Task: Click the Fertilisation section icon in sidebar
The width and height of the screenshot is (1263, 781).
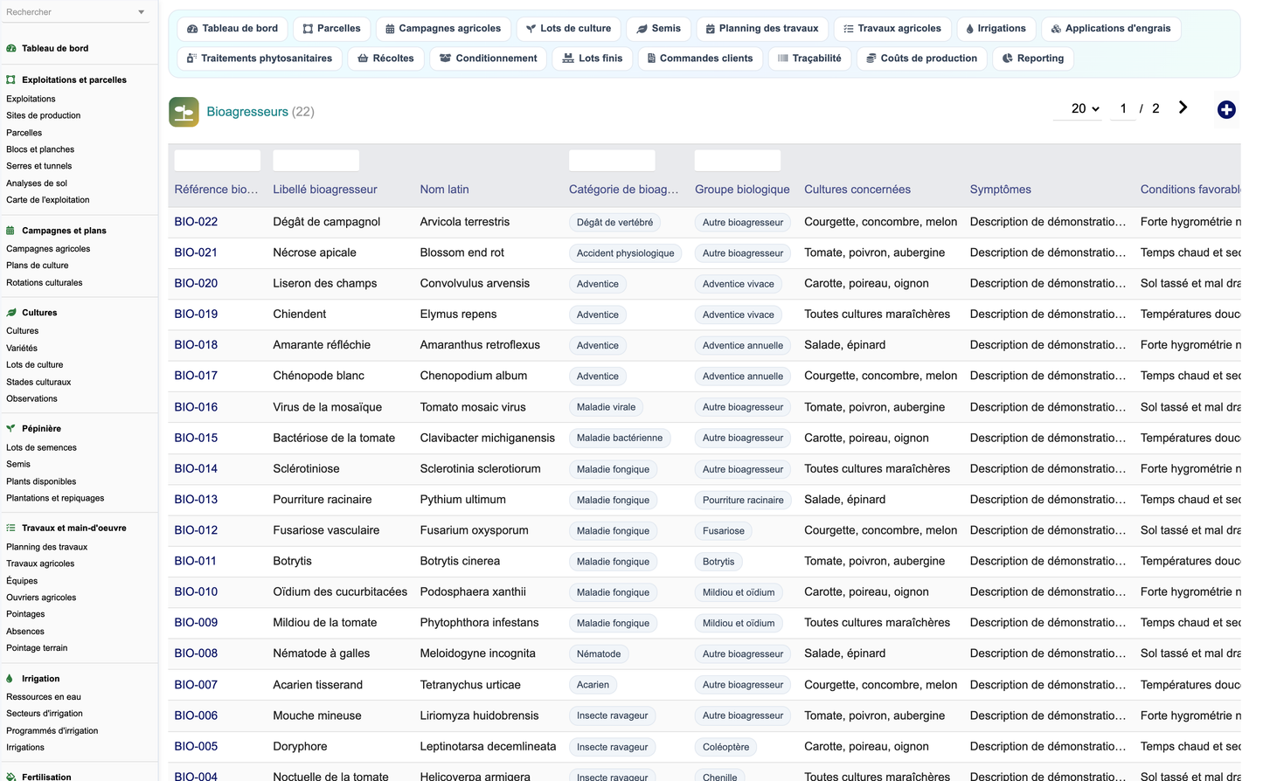Action: coord(11,777)
